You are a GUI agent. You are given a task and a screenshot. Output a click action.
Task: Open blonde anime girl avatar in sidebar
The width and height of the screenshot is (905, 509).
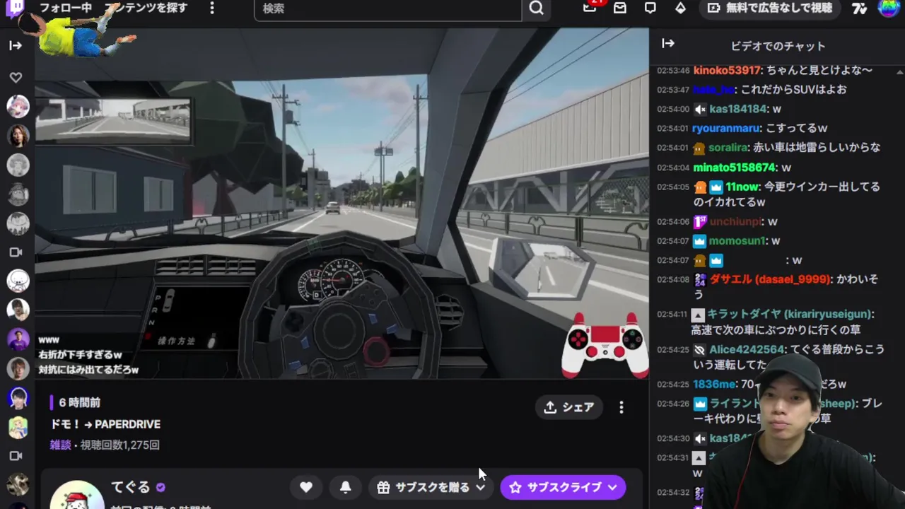pyautogui.click(x=18, y=427)
